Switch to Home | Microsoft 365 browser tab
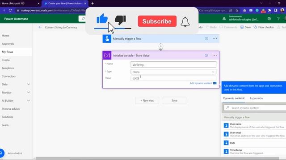The width and height of the screenshot is (286, 160). click(21, 3)
